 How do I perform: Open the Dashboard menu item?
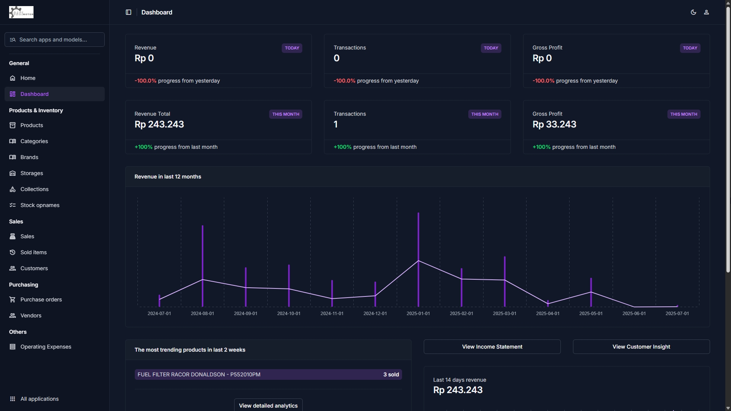(54, 94)
